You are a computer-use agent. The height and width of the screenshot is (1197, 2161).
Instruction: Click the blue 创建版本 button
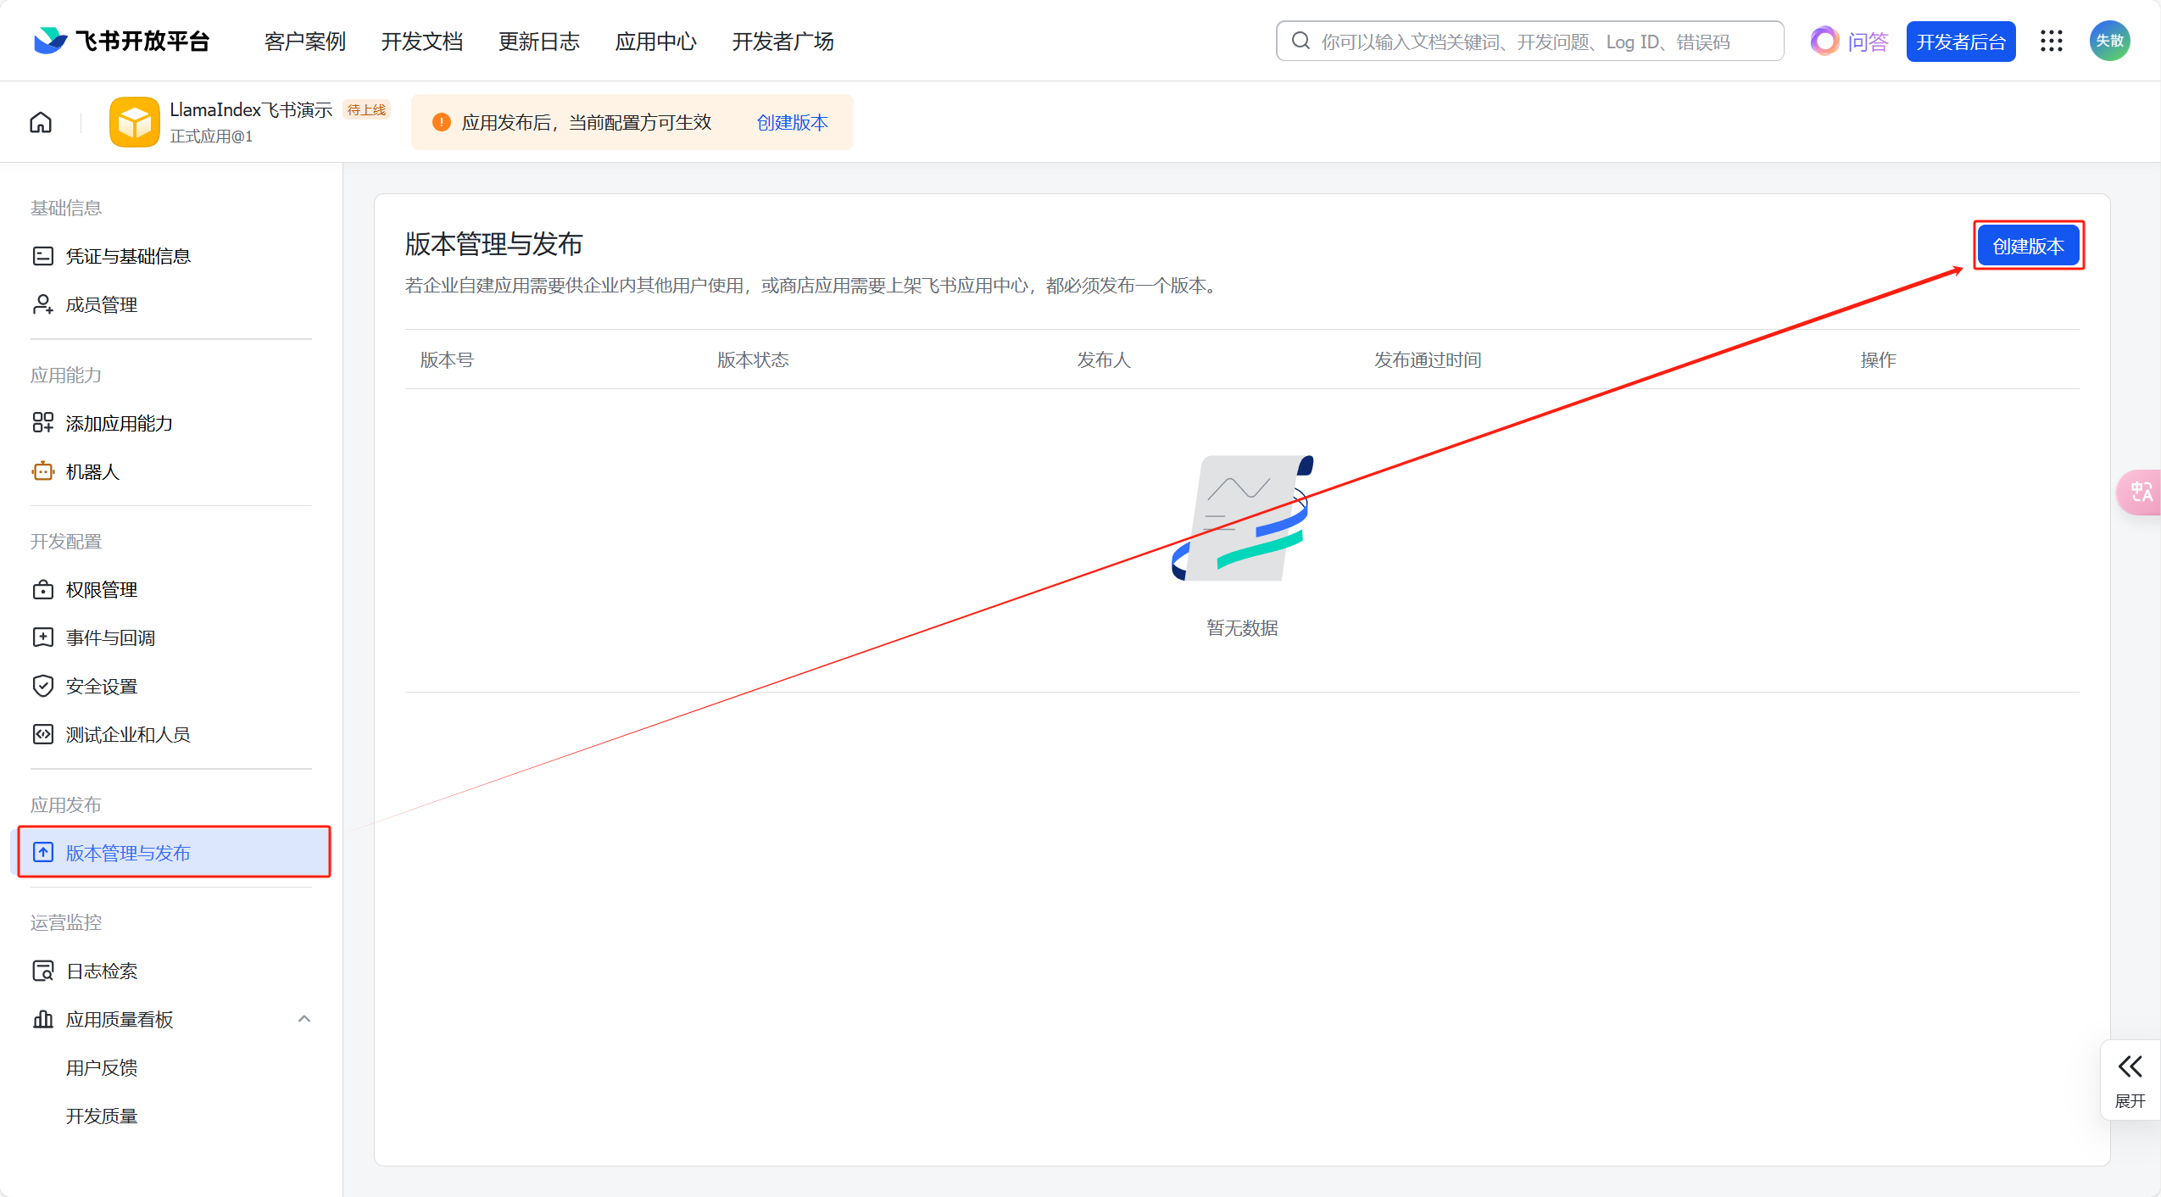2027,246
